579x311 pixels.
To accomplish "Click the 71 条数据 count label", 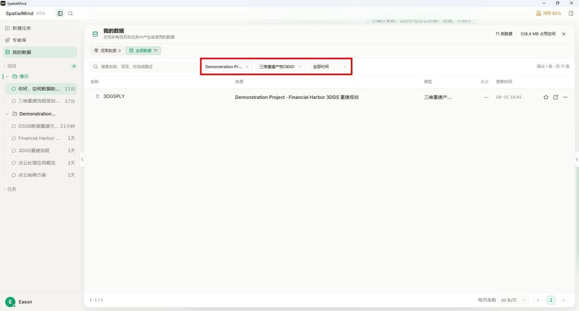I will [504, 34].
